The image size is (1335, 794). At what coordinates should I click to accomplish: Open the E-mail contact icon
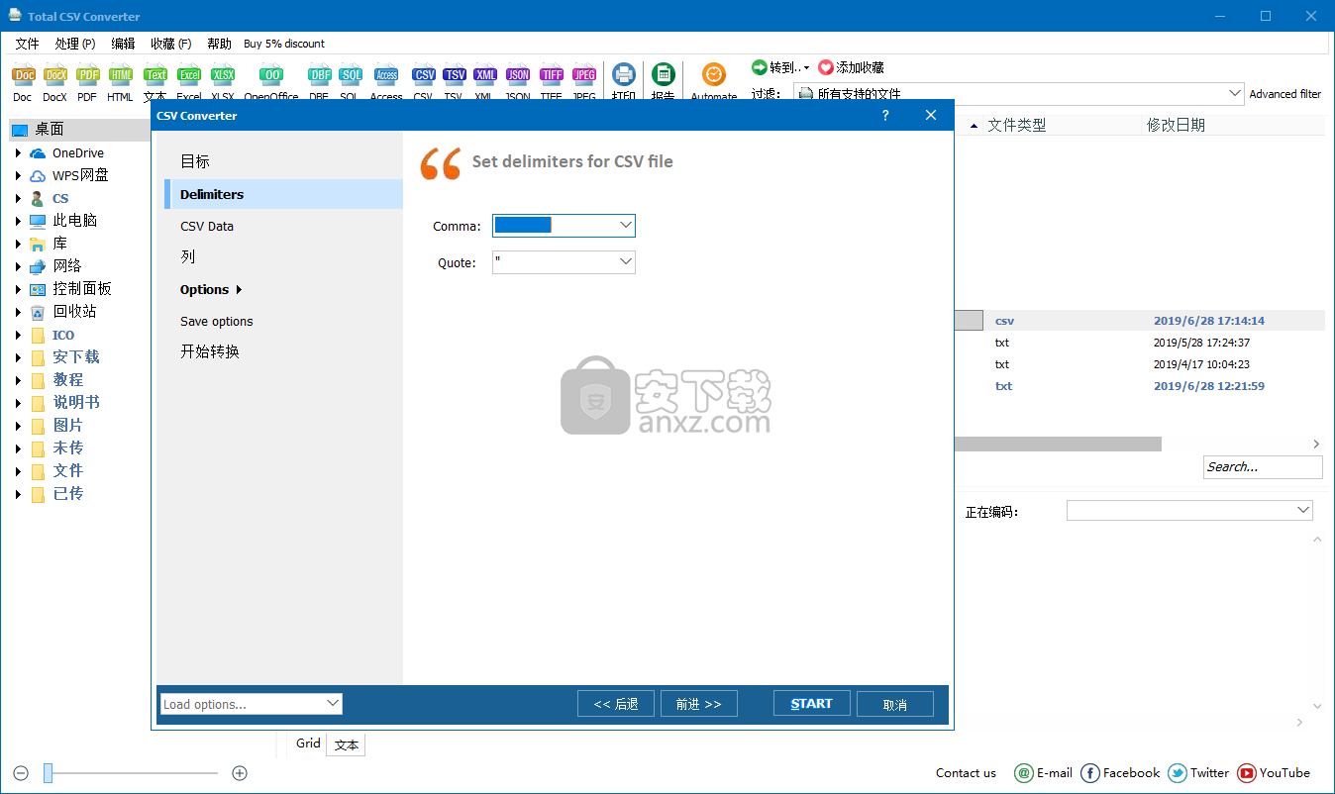point(1024,773)
